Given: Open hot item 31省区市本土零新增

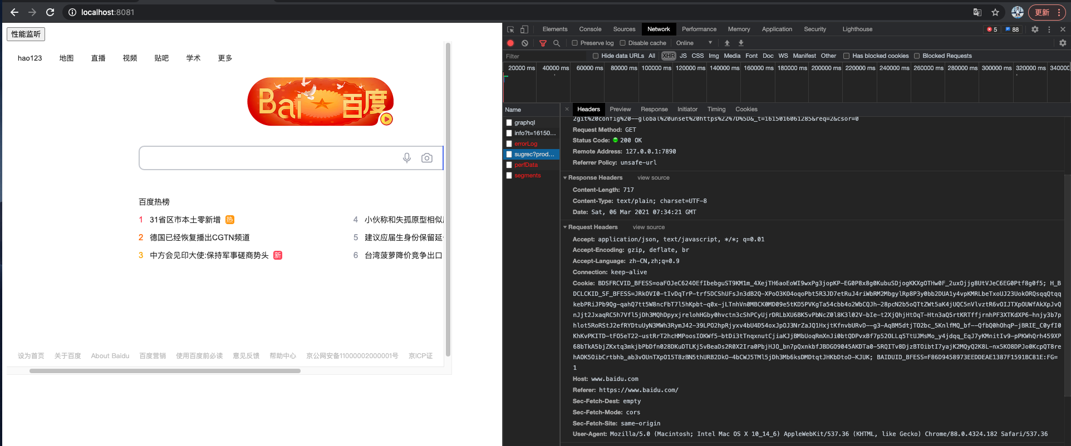Looking at the screenshot, I should click(185, 220).
